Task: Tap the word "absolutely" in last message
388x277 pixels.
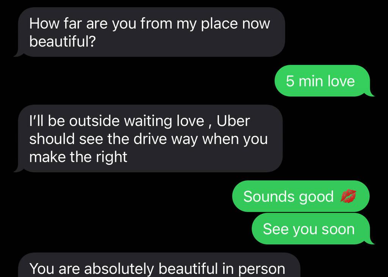Action: pos(119,269)
